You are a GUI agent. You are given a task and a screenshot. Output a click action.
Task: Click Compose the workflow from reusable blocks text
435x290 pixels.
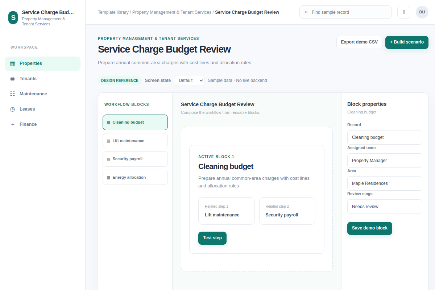tap(220, 112)
